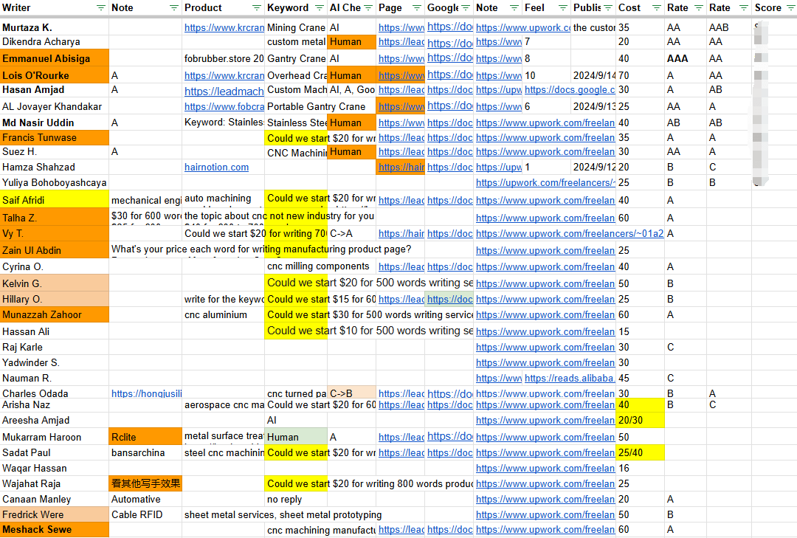Select the Meshack Sewe writer cell

(55, 529)
